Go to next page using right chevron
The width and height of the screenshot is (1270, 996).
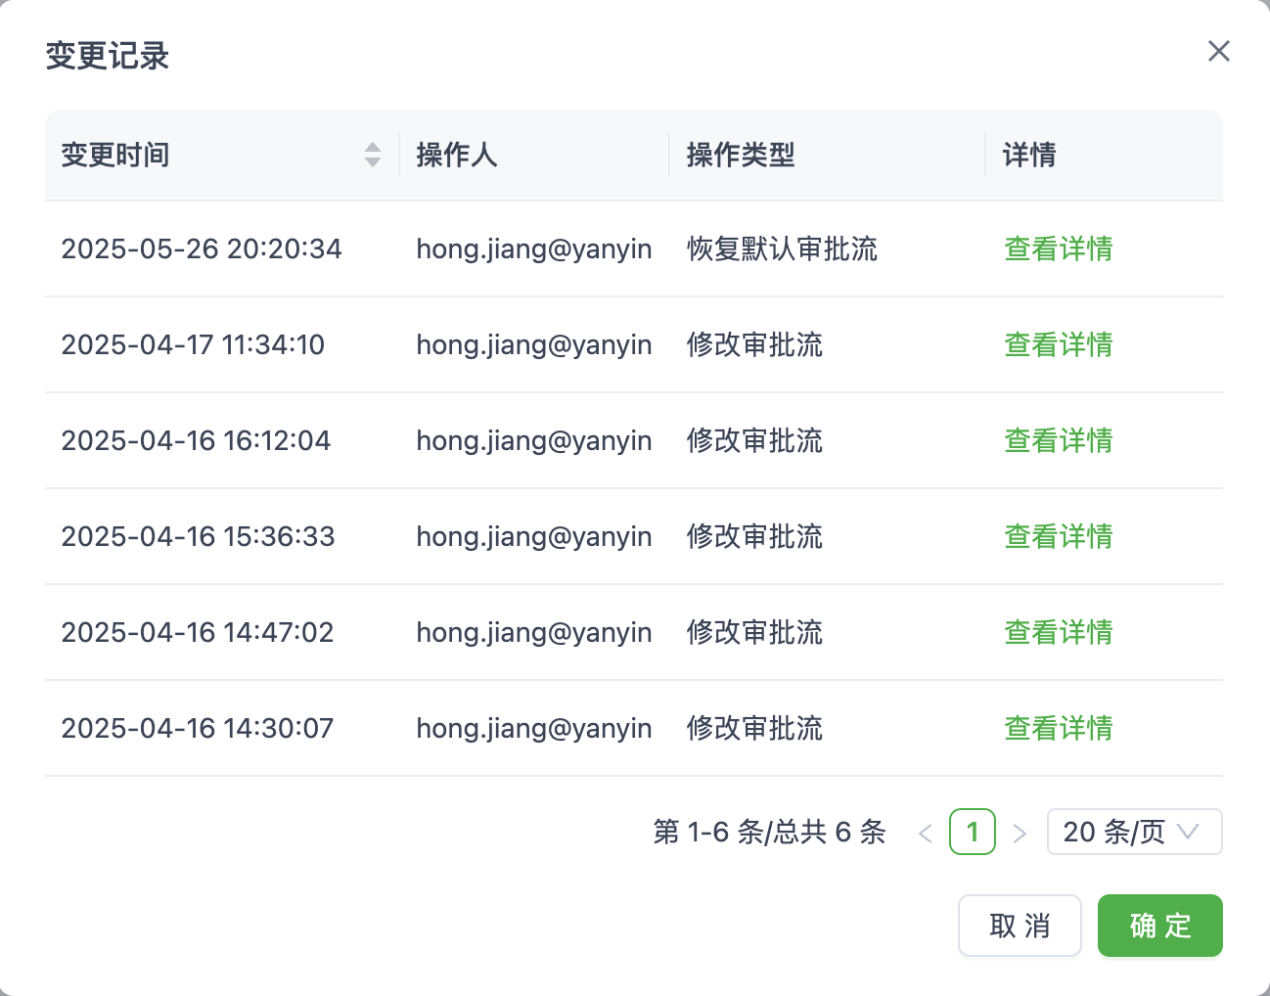click(x=1020, y=833)
